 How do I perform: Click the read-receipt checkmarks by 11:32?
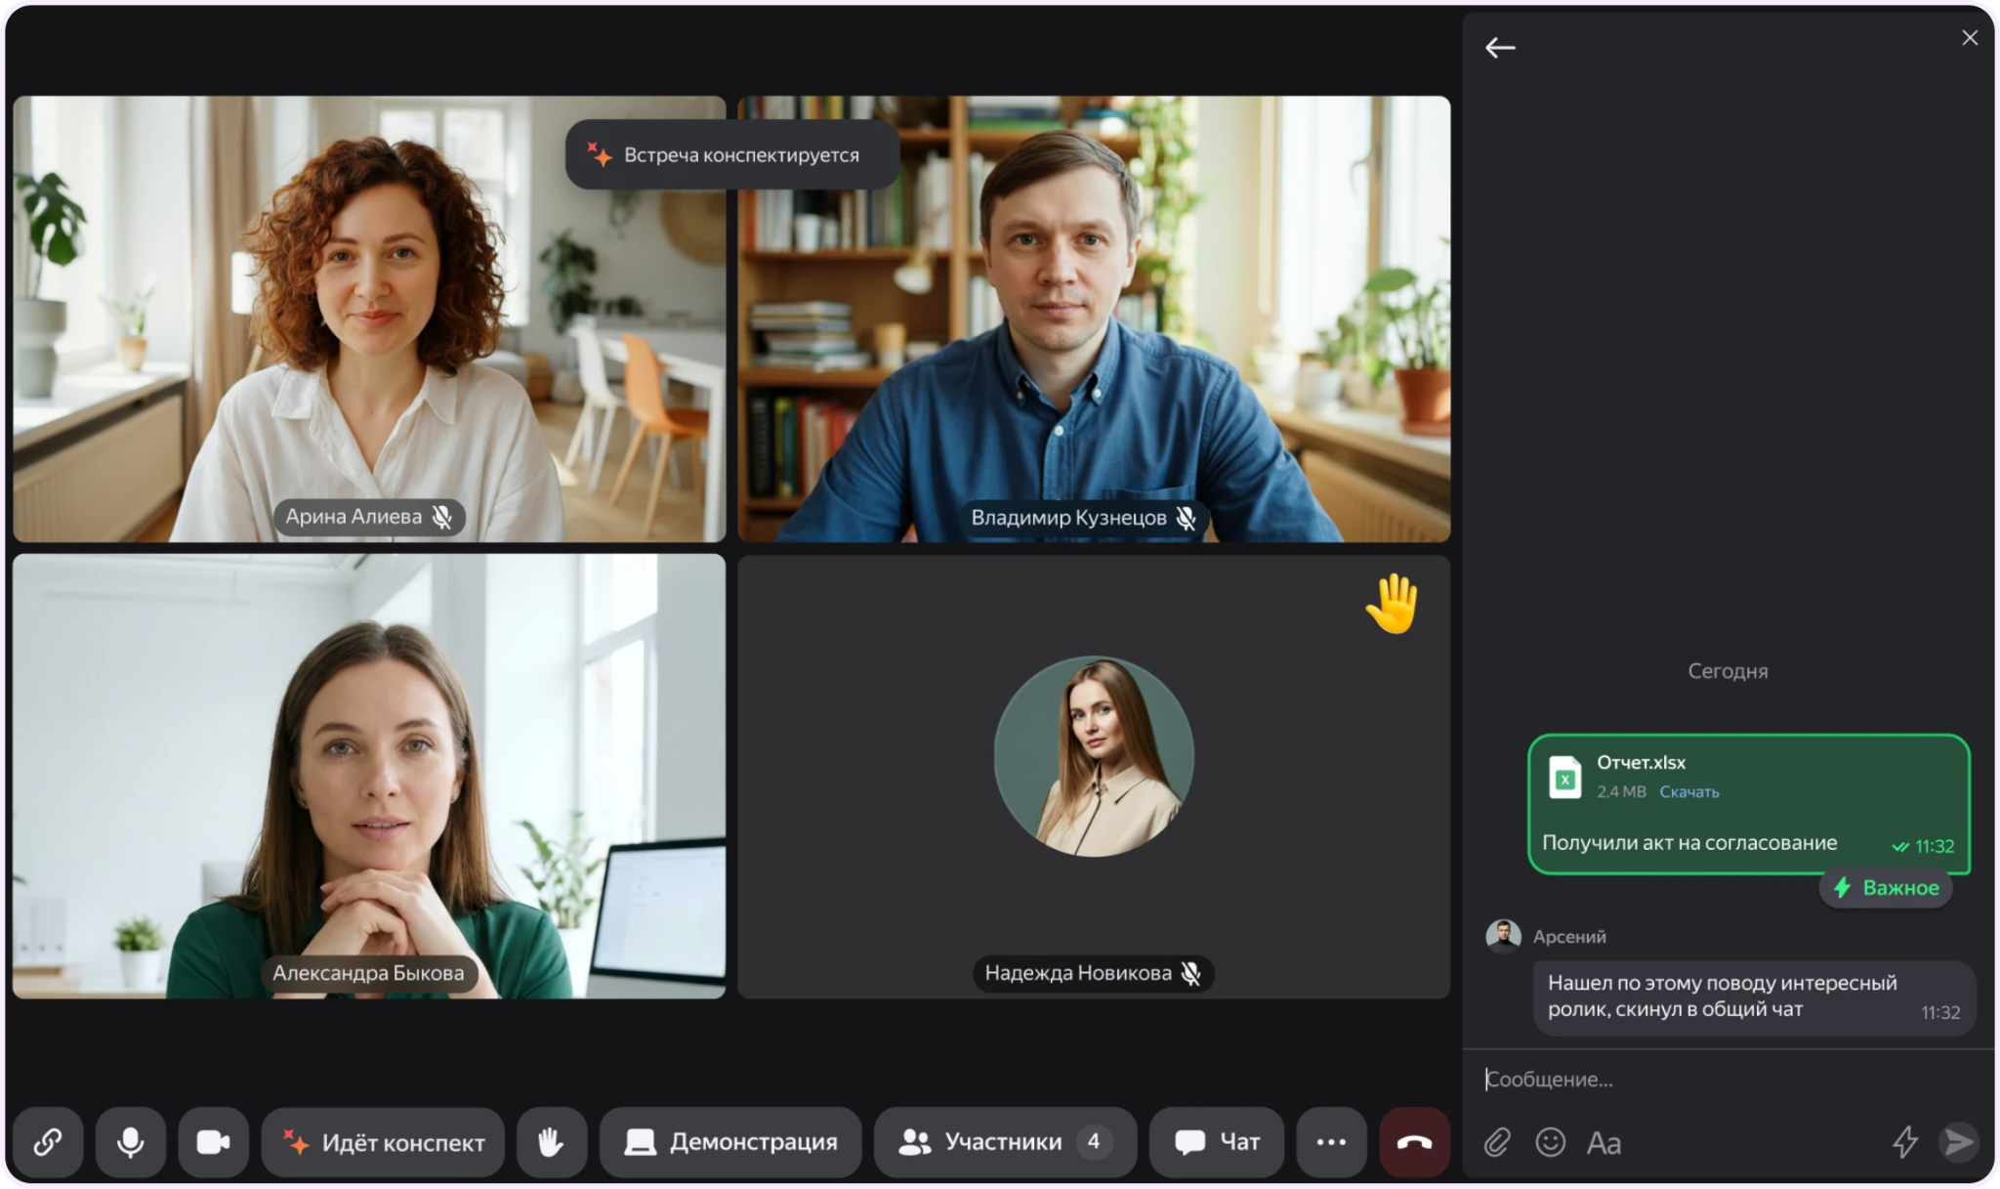coord(1900,846)
